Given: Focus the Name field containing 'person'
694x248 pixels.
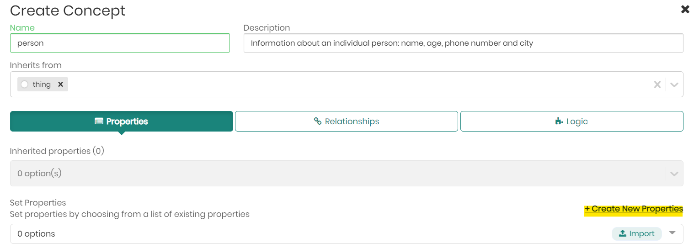Looking at the screenshot, I should 120,43.
